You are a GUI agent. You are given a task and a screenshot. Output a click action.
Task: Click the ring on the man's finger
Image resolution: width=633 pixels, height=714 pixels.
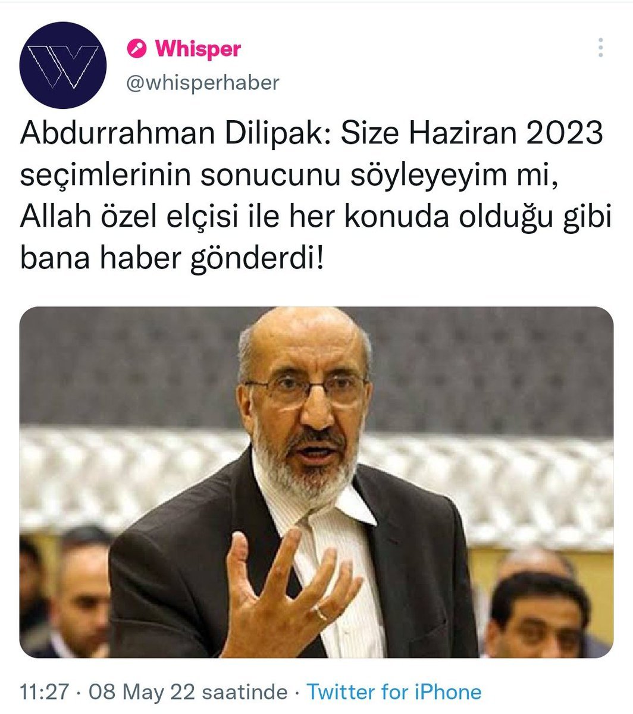321,612
